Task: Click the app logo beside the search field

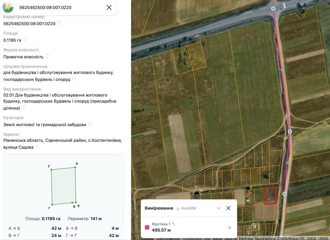Action: coord(8,7)
